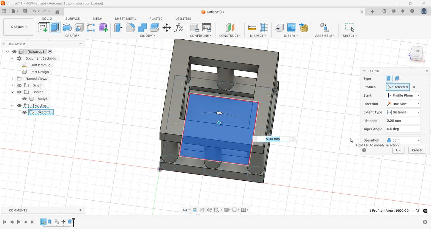The height and width of the screenshot is (229, 431).
Task: Open the Extent Type Distance dropdown
Action: [x=403, y=112]
